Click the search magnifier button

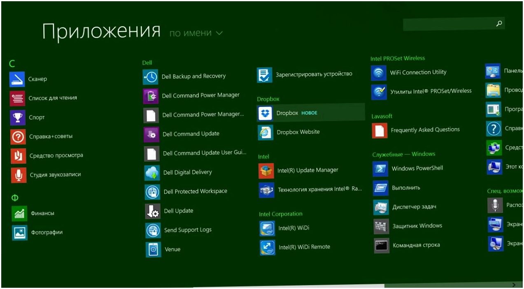pyautogui.click(x=499, y=24)
